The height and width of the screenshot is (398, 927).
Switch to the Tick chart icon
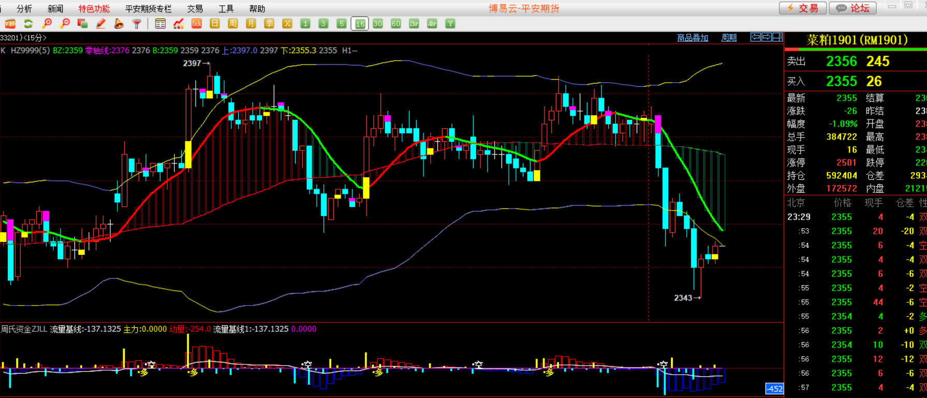point(197,24)
